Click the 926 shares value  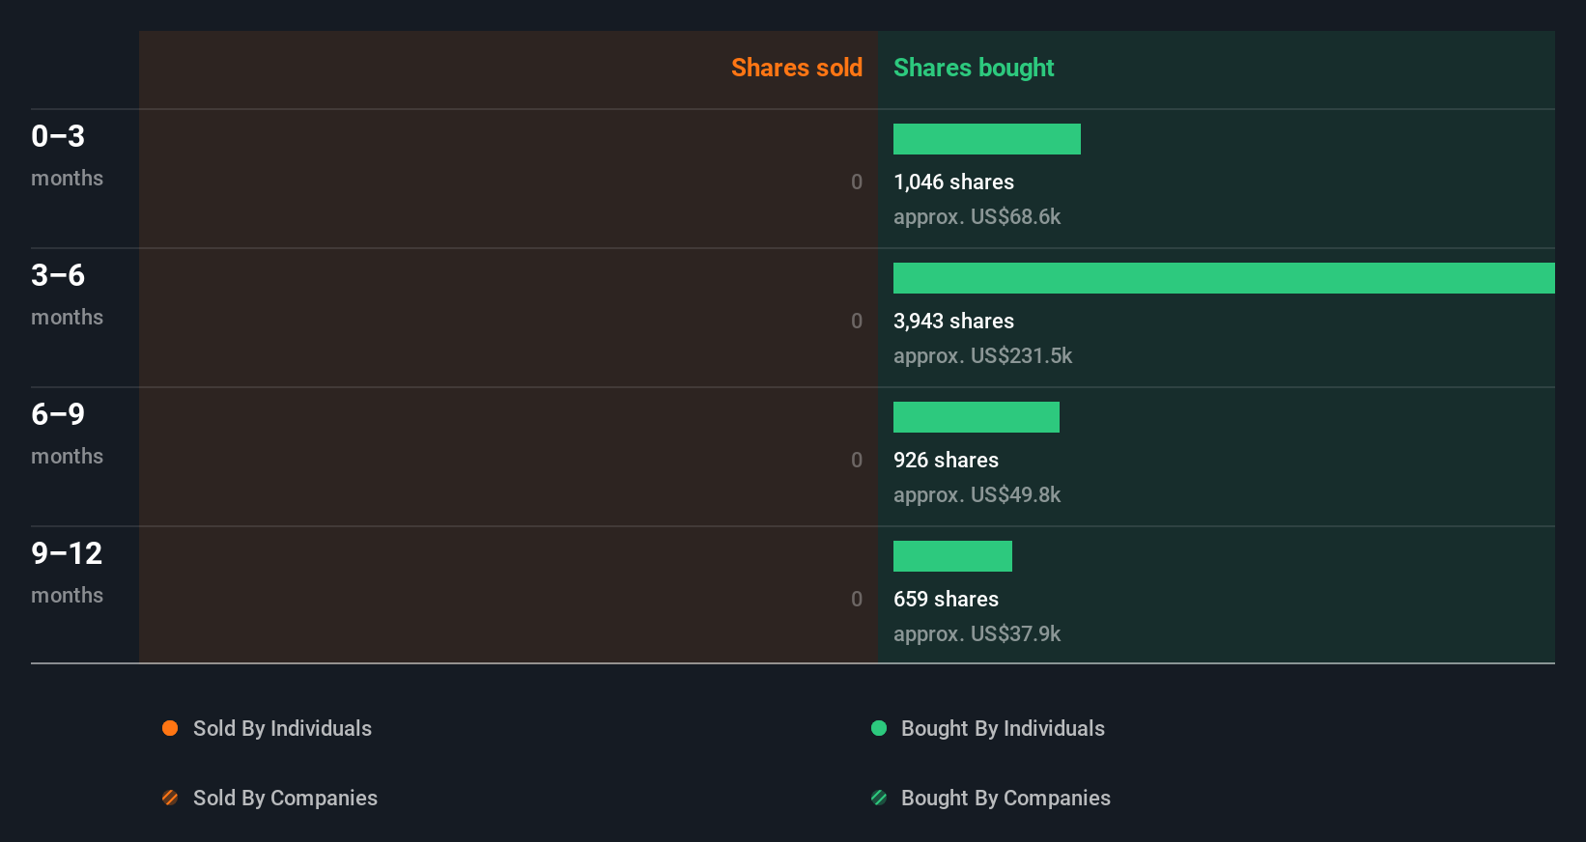[x=946, y=460]
